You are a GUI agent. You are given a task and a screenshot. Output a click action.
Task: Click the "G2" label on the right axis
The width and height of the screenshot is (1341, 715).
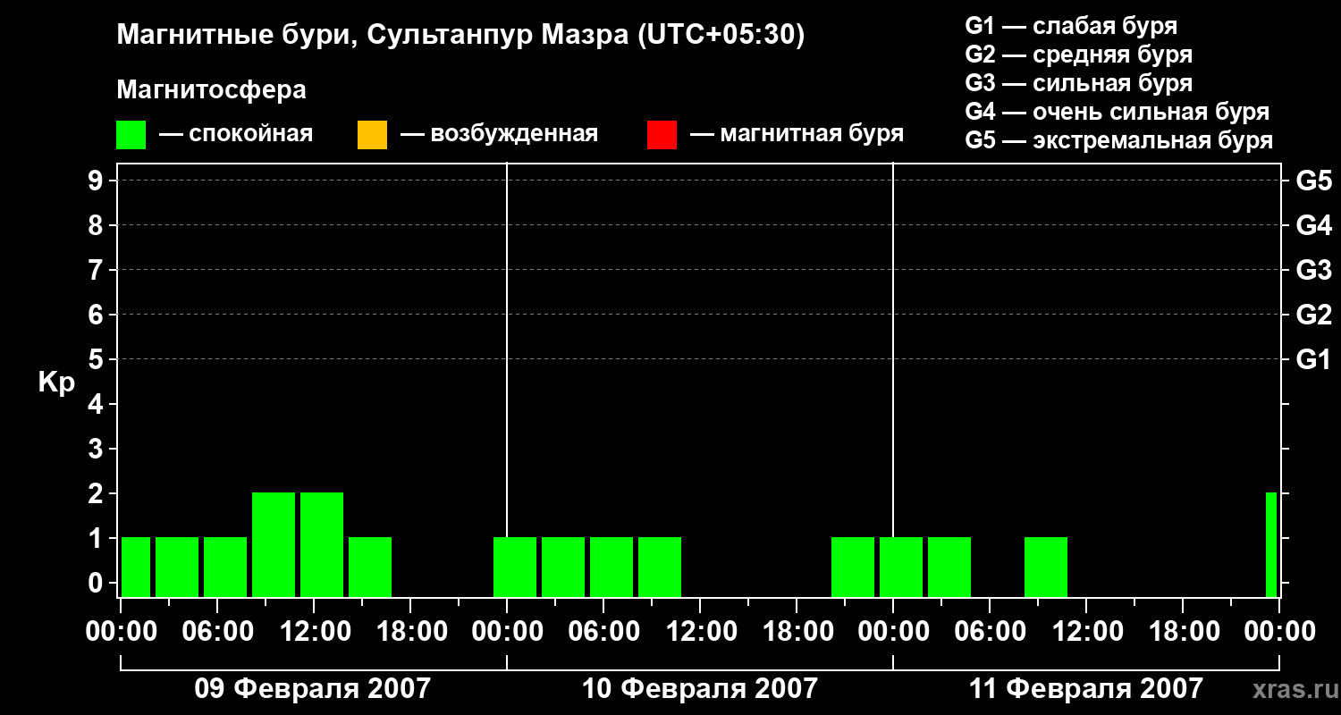(x=1313, y=315)
